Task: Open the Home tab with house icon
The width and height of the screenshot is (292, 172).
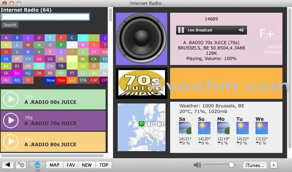Action: (x=37, y=165)
